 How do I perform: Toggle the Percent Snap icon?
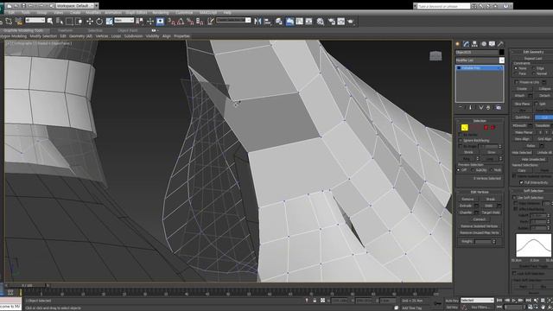point(190,22)
